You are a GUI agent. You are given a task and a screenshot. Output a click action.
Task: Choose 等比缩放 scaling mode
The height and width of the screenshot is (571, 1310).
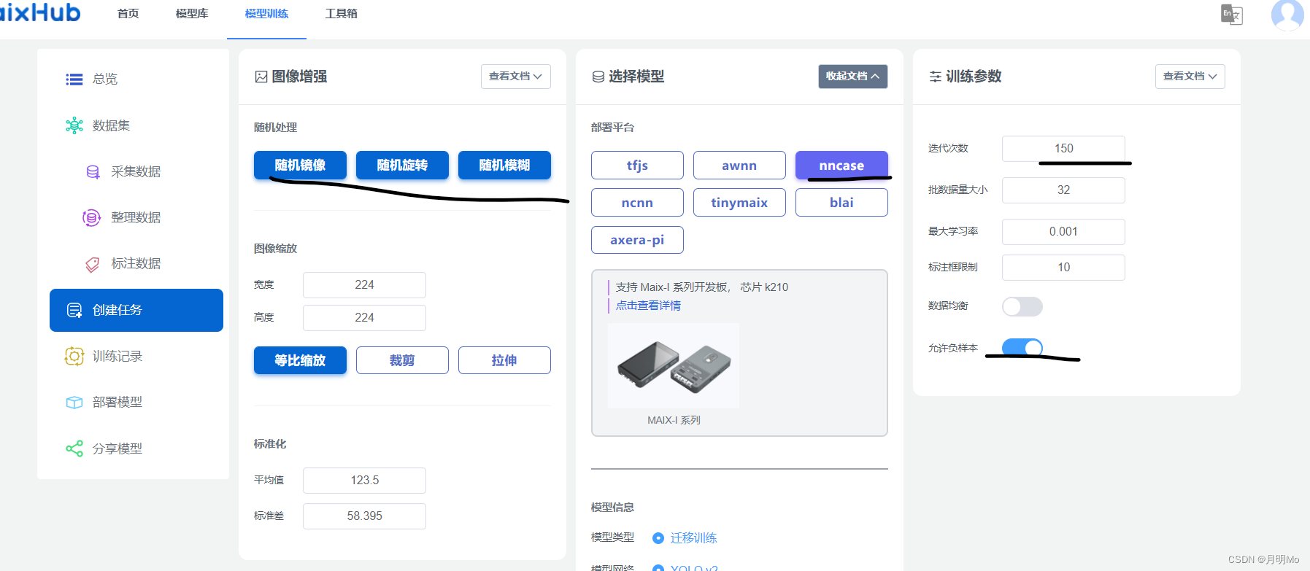[x=300, y=360]
